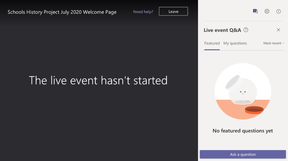Click the No featured questions yet text
Image resolution: width=288 pixels, height=161 pixels.
click(243, 131)
